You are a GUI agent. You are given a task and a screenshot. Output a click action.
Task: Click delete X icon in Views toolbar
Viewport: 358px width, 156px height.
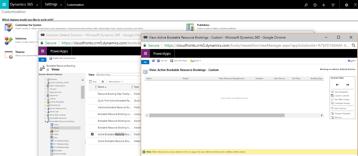pyautogui.click(x=103, y=82)
